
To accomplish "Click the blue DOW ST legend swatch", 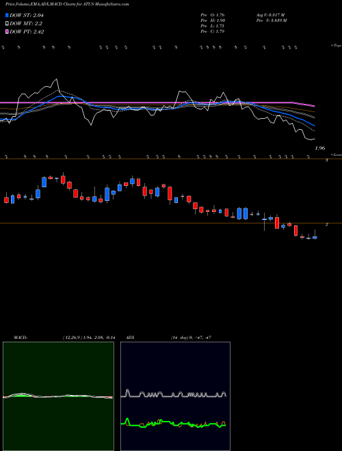I will tap(7, 15).
